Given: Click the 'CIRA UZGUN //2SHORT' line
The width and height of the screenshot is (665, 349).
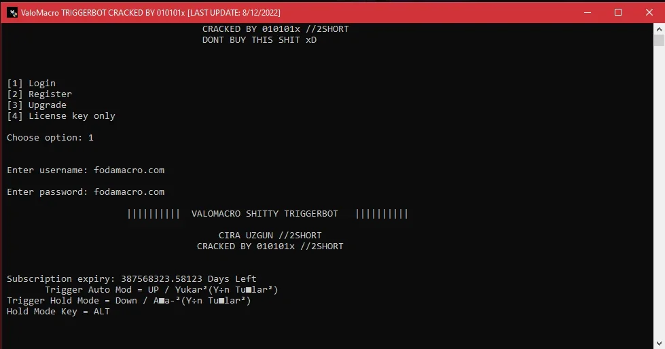Looking at the screenshot, I should [270, 235].
